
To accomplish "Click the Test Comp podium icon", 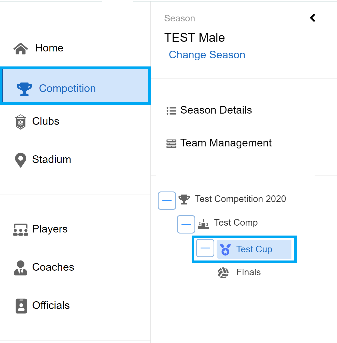I will [x=203, y=224].
